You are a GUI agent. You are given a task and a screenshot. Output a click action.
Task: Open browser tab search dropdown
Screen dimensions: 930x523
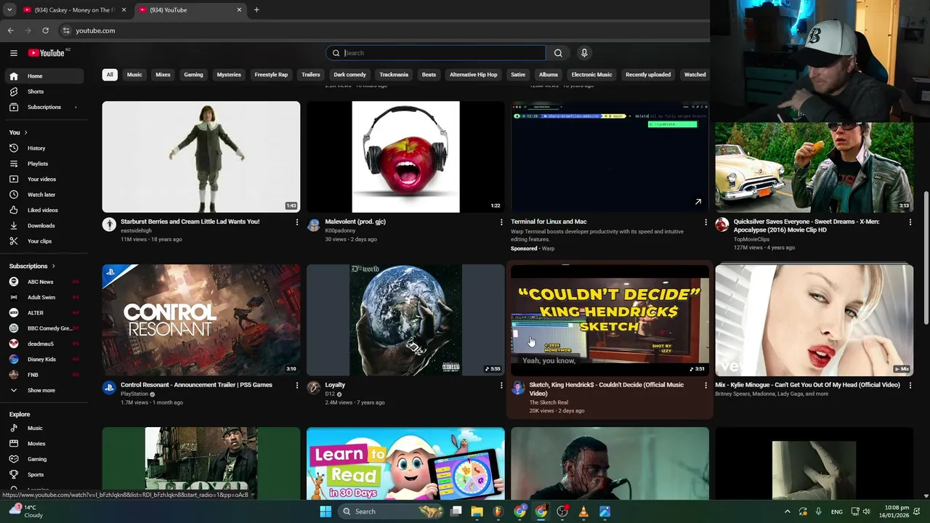[x=9, y=9]
